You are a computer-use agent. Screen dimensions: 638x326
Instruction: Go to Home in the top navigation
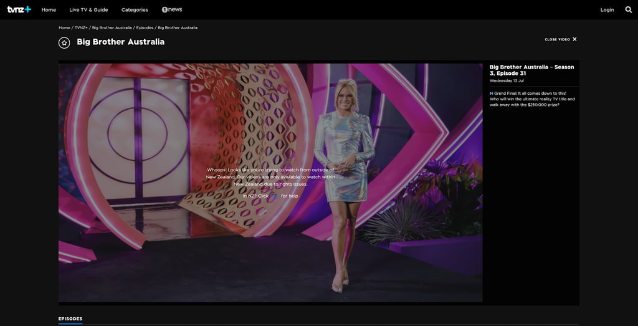pyautogui.click(x=49, y=10)
